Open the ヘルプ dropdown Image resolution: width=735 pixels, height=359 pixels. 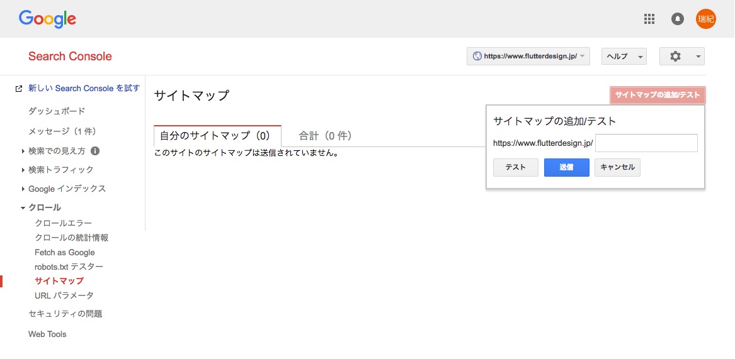[x=624, y=56]
